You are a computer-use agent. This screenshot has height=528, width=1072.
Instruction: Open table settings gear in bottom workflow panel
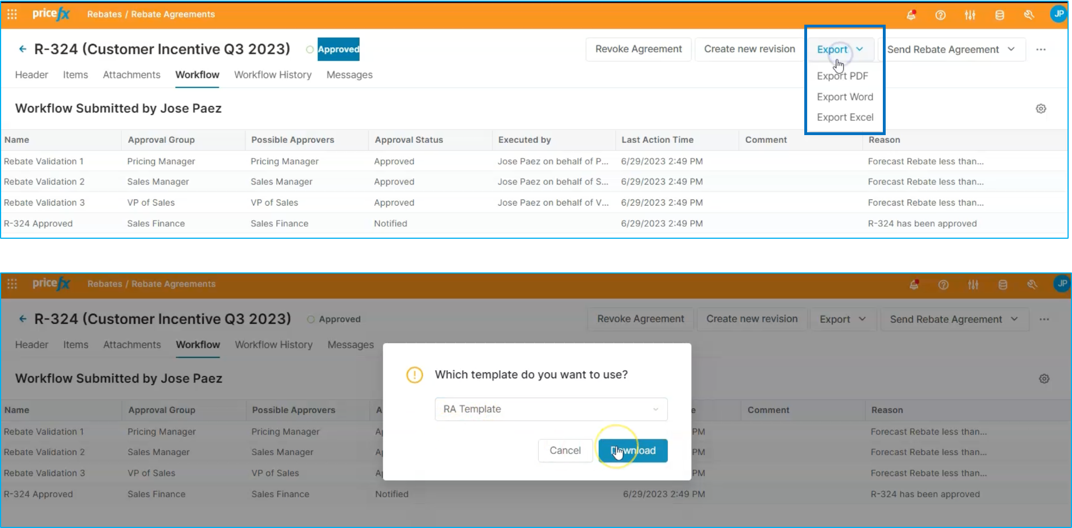coord(1044,379)
